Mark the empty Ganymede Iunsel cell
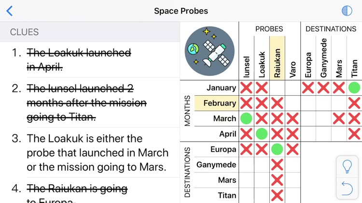This screenshot has width=362, height=203. click(246, 165)
